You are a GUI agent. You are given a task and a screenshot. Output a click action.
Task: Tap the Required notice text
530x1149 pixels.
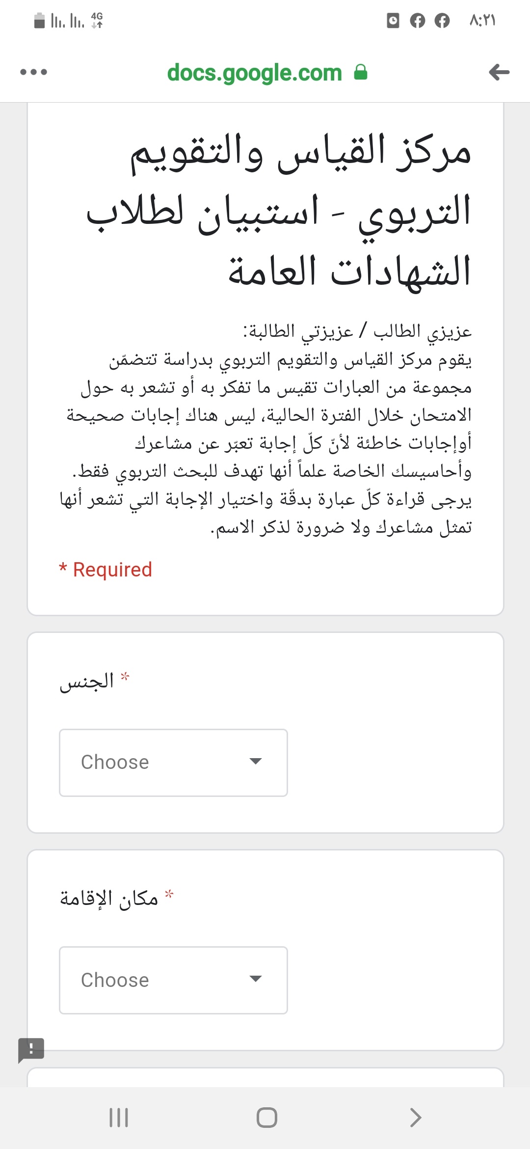[x=106, y=570]
